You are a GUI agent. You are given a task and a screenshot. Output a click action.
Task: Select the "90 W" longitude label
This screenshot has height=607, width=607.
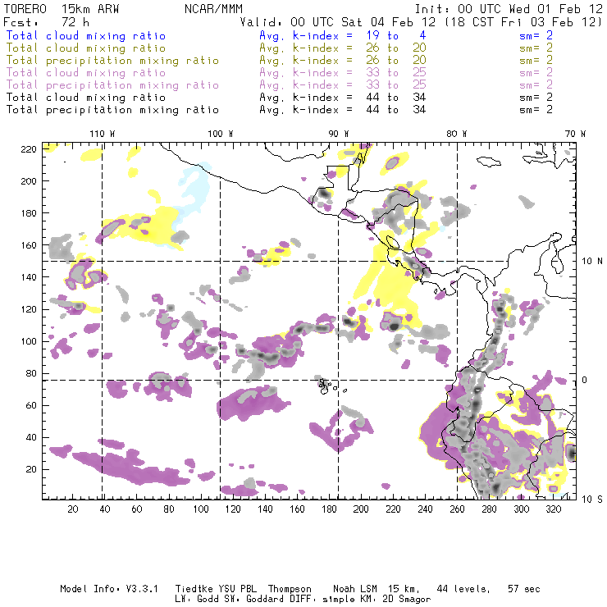[339, 134]
